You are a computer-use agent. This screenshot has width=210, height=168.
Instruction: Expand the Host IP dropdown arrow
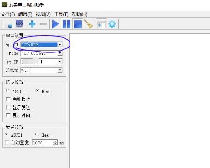pos(60,62)
